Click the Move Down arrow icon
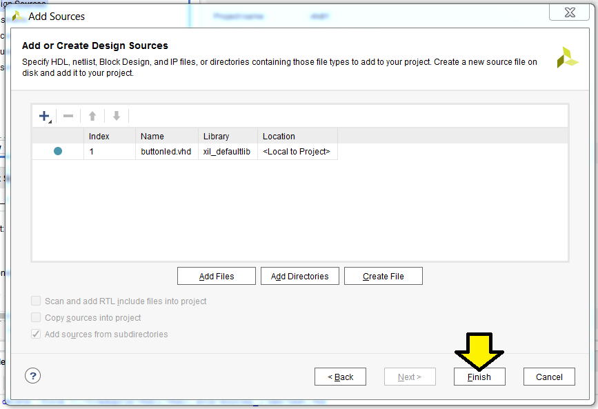This screenshot has width=598, height=409. click(x=117, y=116)
